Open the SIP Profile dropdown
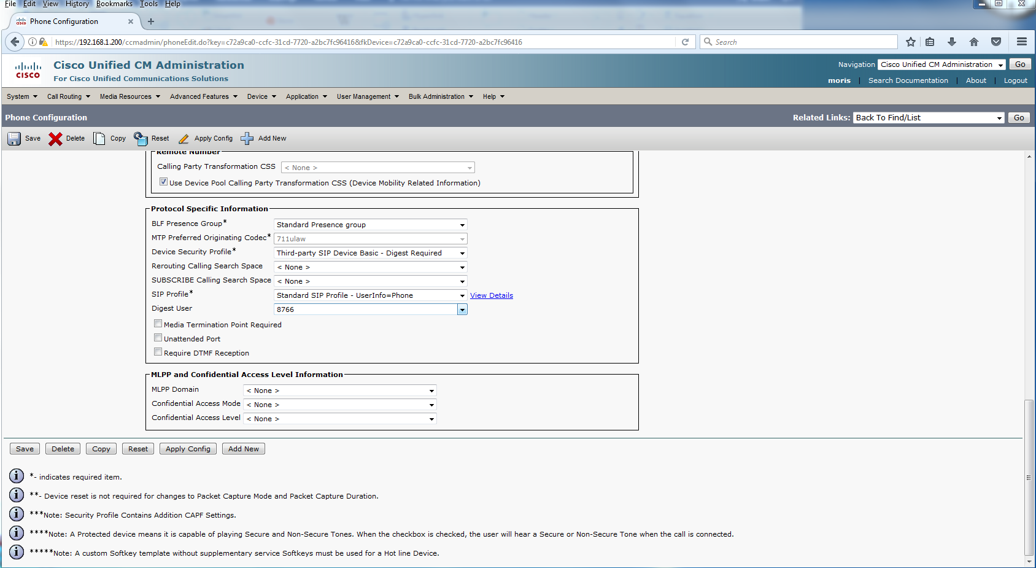 pyautogui.click(x=371, y=295)
